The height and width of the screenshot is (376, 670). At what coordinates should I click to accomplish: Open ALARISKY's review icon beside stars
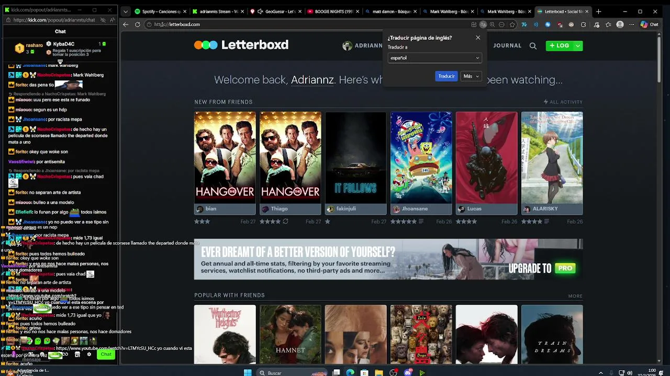546,221
